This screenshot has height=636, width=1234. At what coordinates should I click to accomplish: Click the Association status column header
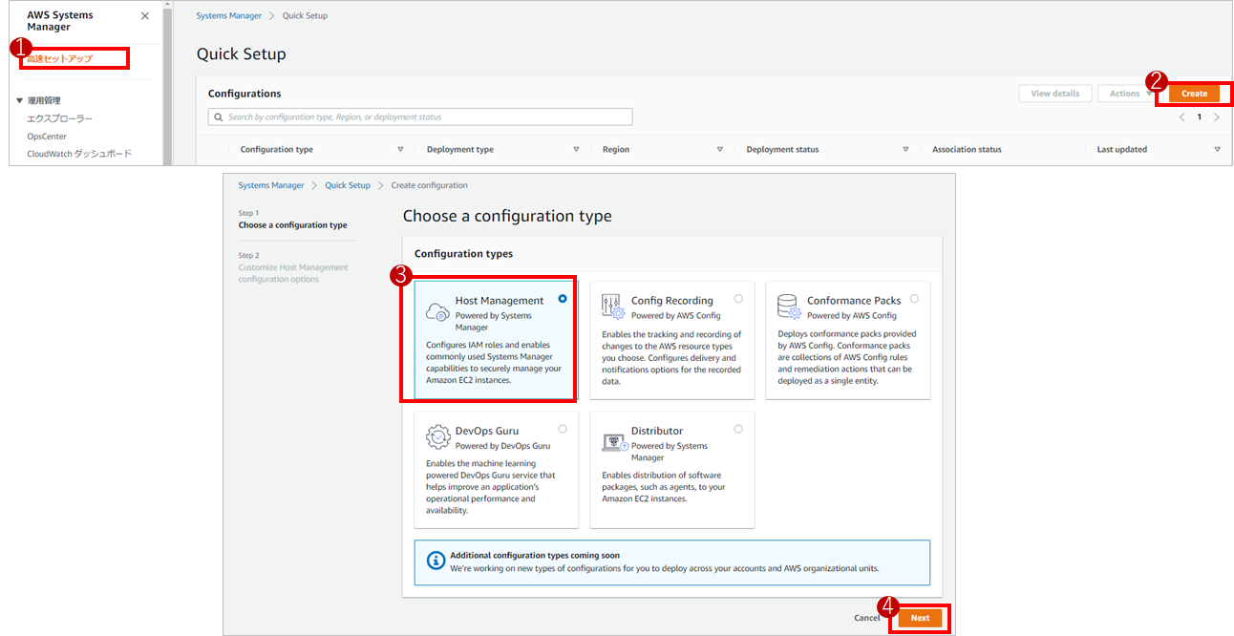coord(967,149)
